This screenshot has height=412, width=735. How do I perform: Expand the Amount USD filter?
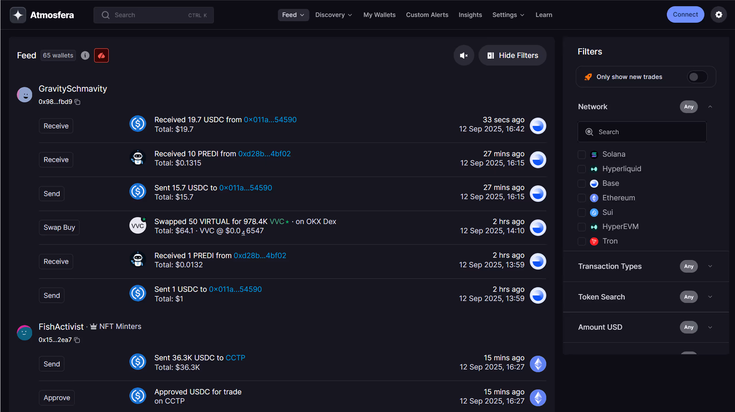coord(710,327)
